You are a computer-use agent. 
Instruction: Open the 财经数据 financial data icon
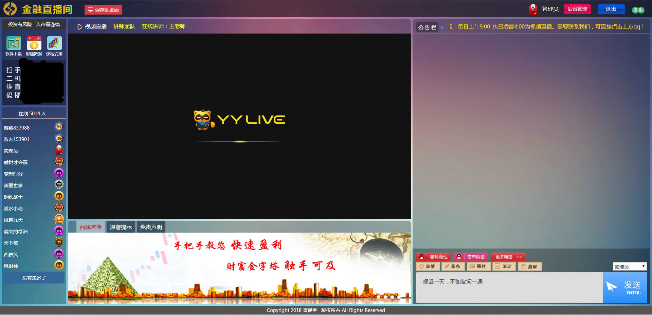[x=34, y=43]
